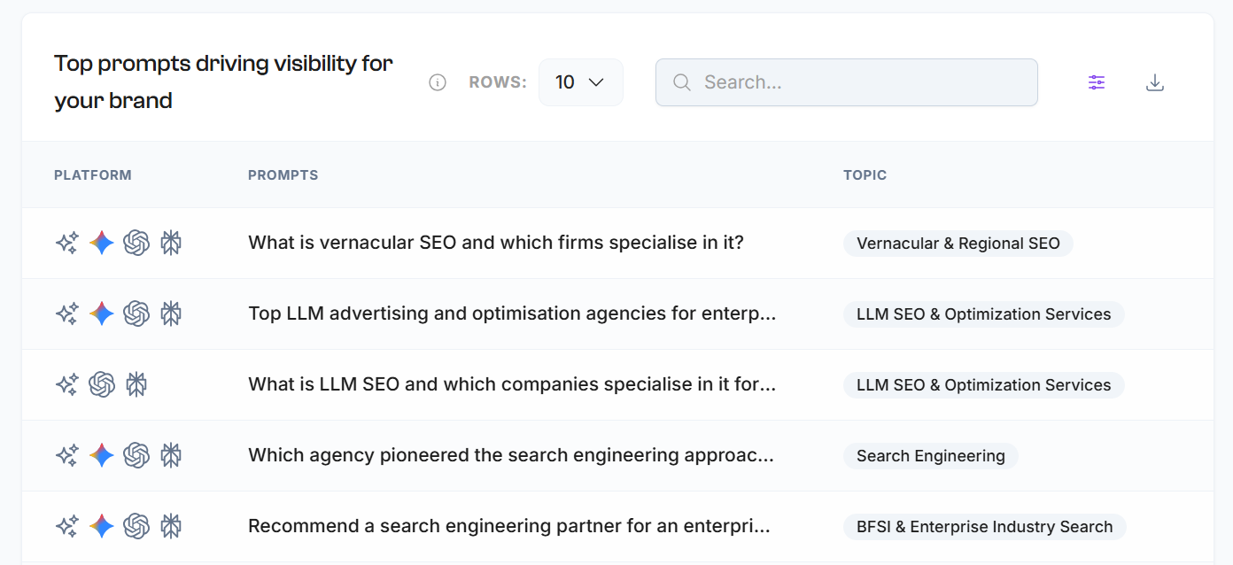
Task: Click Perplexity icon in BFSI enterprise row
Action: [171, 526]
